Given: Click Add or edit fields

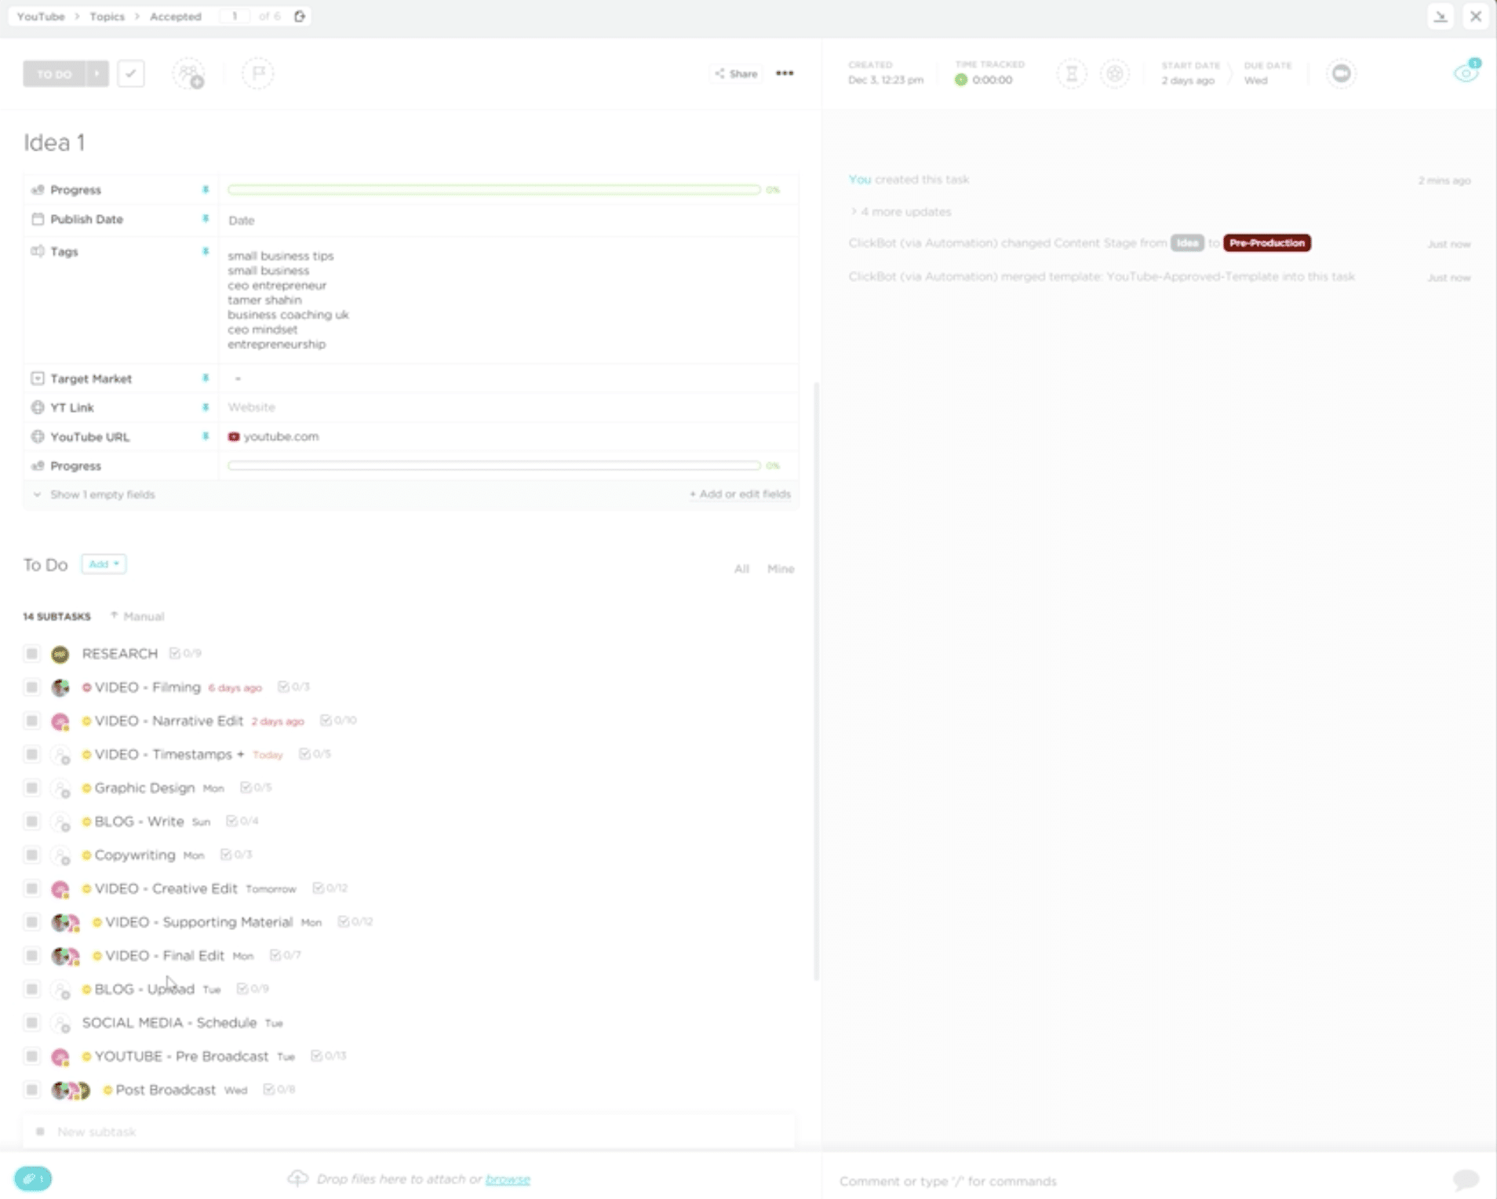Looking at the screenshot, I should [x=740, y=494].
